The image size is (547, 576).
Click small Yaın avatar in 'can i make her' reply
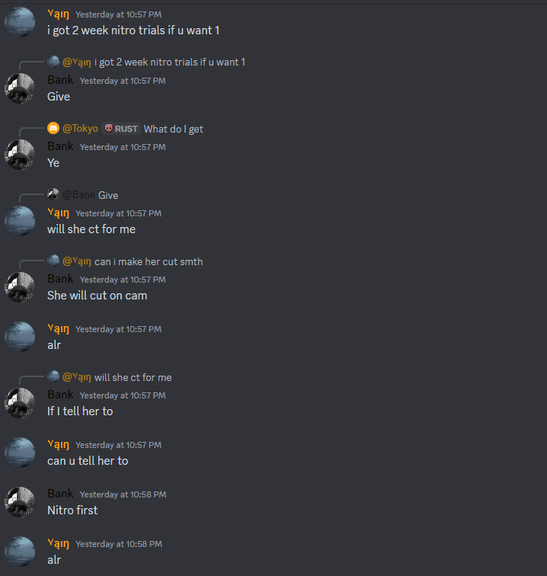click(x=53, y=261)
